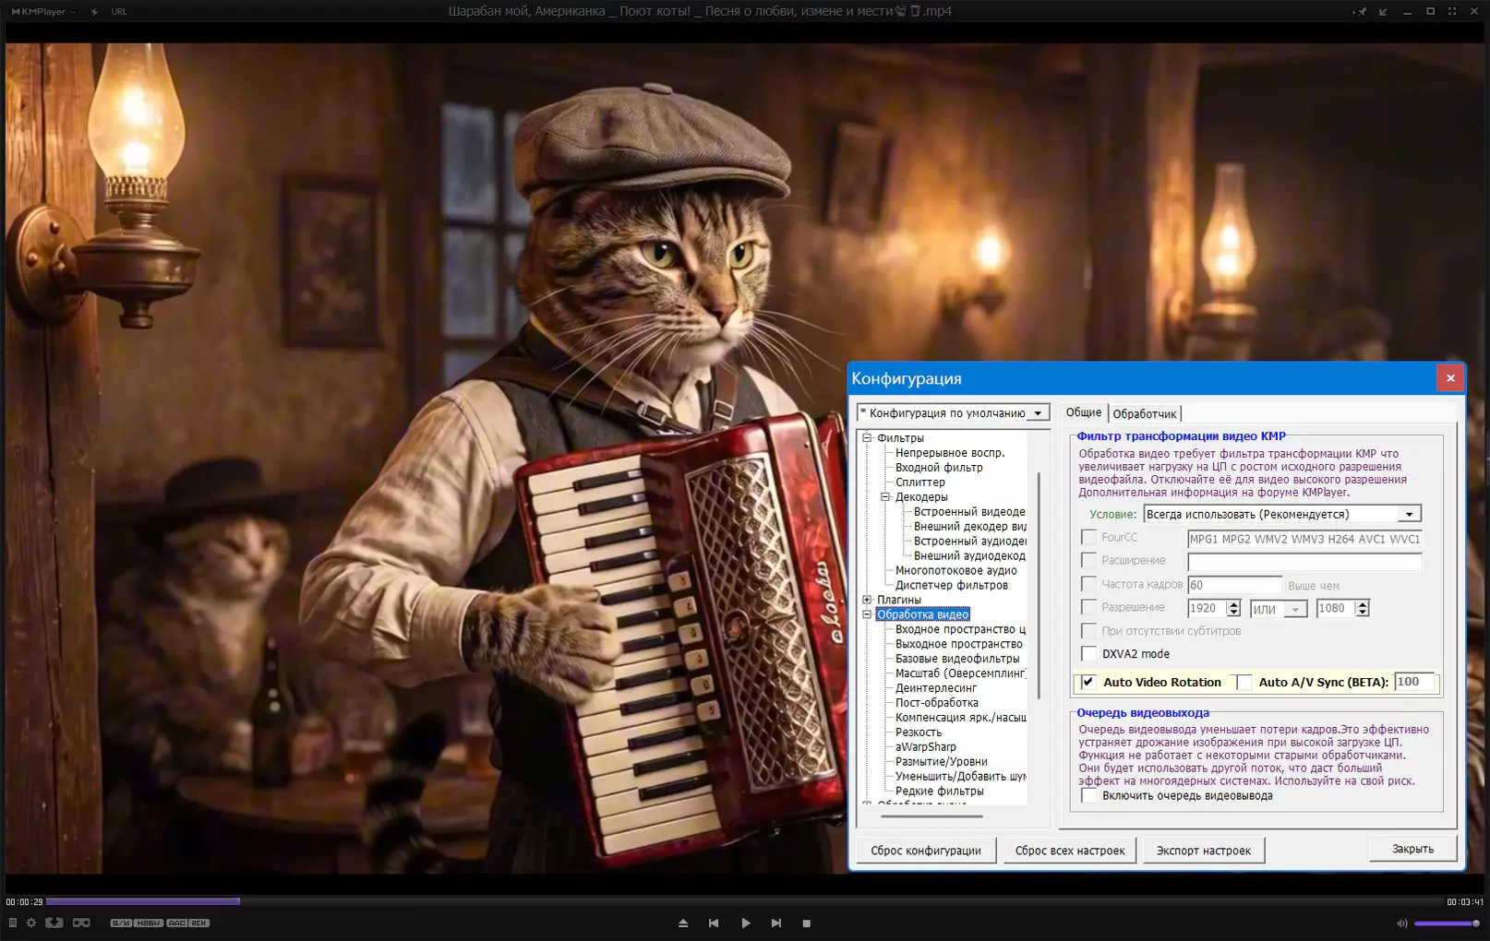The width and height of the screenshot is (1490, 941).
Task: Start playback with the play button
Action: click(746, 923)
